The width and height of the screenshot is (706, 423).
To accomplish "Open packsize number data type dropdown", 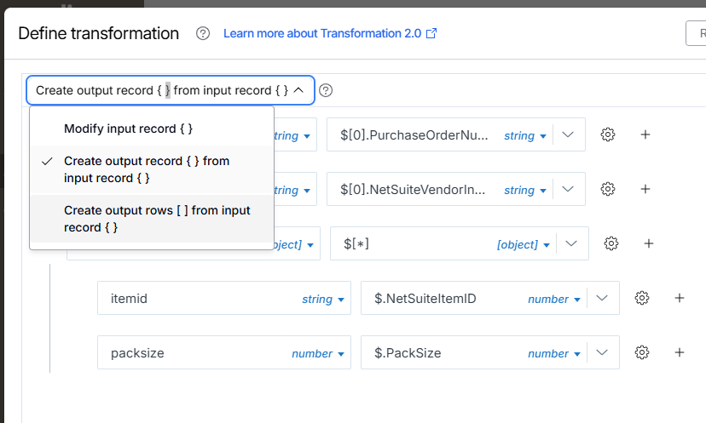I will tap(317, 353).
